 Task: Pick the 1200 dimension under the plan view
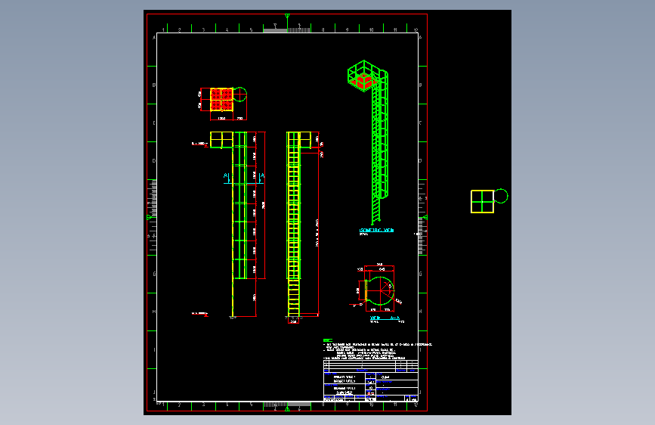[x=221, y=119]
